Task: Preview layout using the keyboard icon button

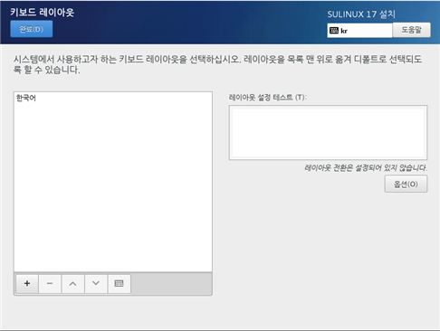Action: (120, 284)
